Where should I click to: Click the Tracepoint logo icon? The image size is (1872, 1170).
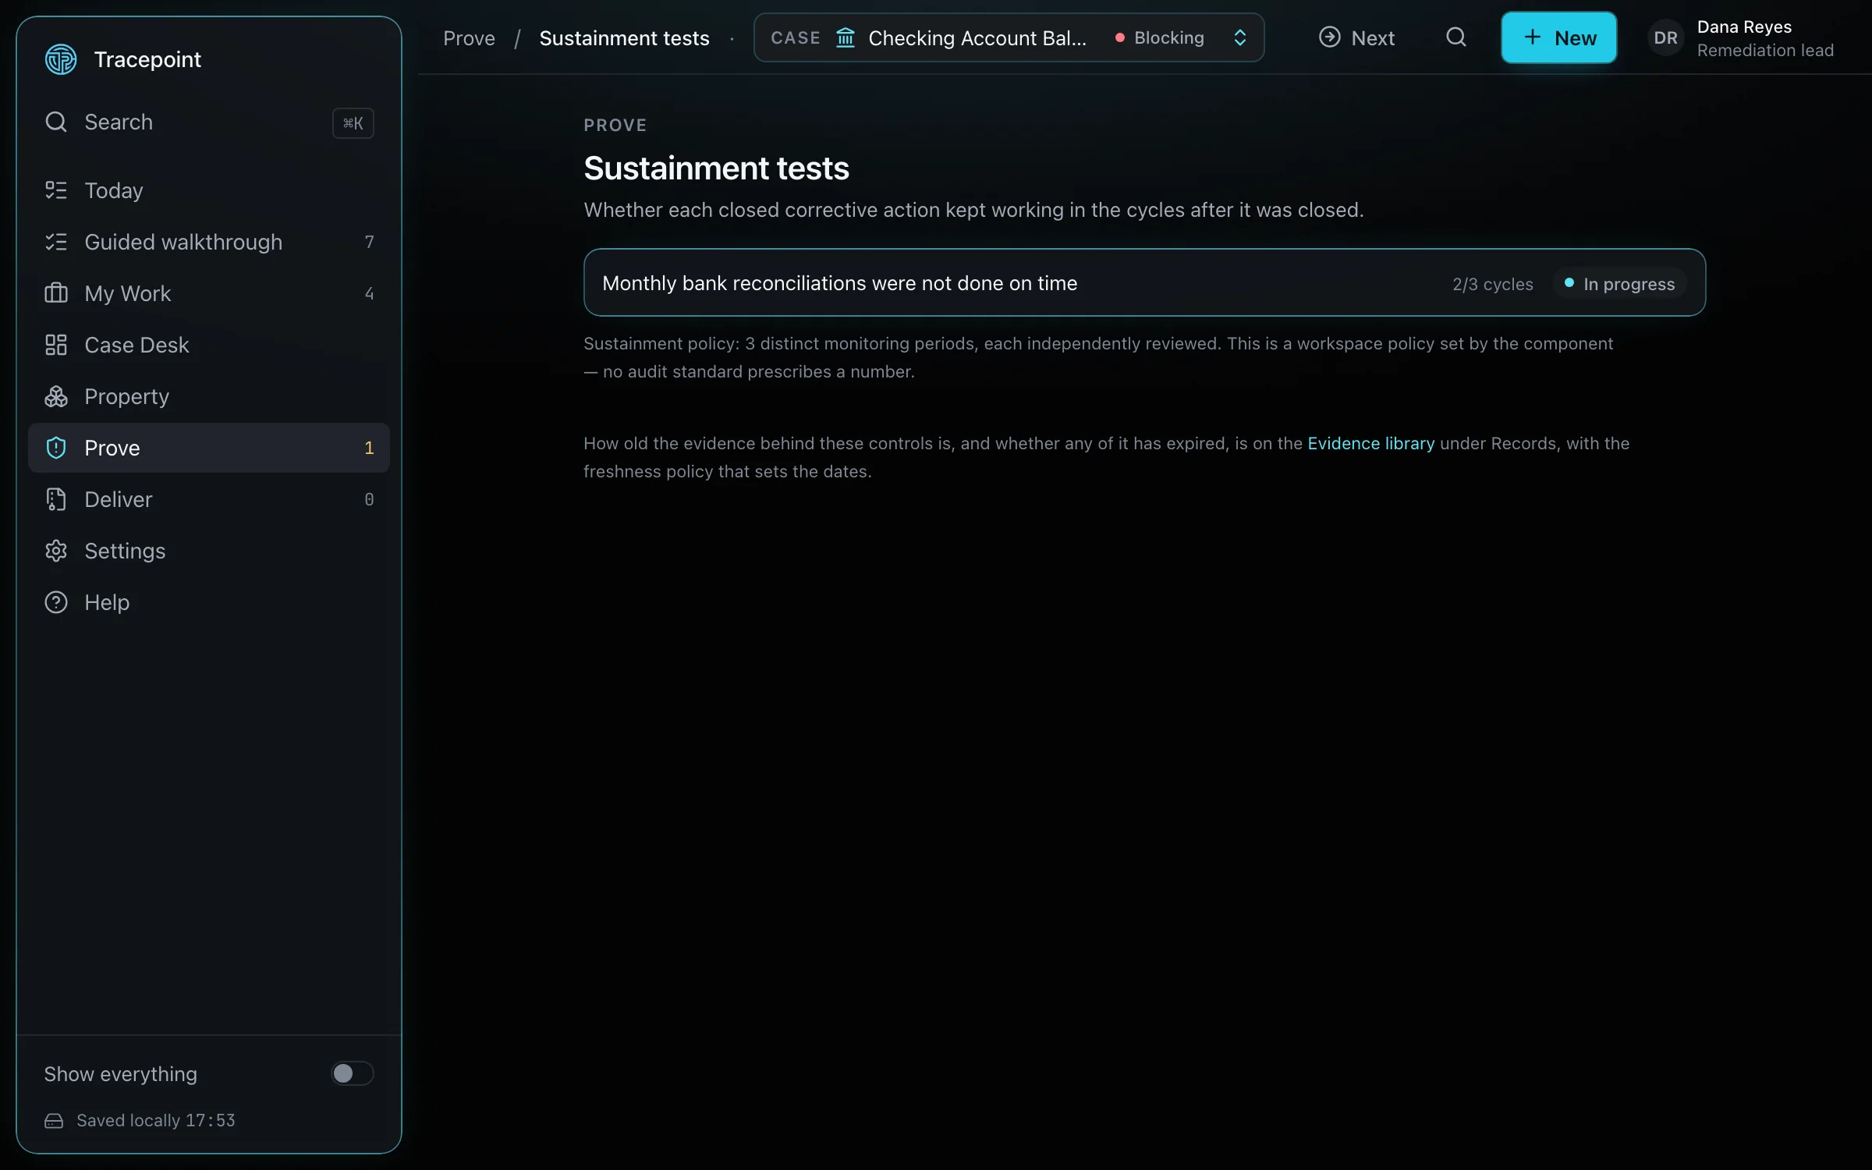click(x=61, y=59)
